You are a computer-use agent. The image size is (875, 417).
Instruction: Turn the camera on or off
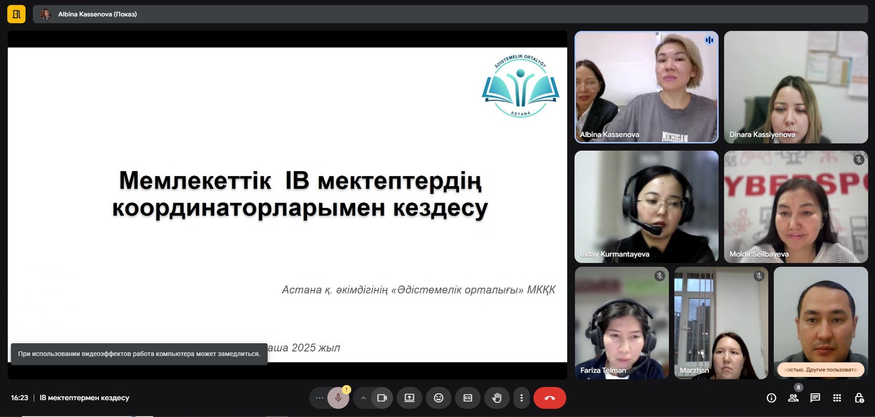tap(382, 398)
